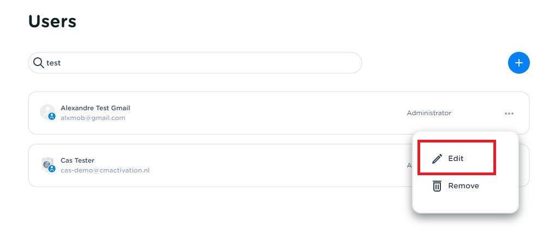Open the Alexandre Test Gmail user name

(x=95, y=108)
